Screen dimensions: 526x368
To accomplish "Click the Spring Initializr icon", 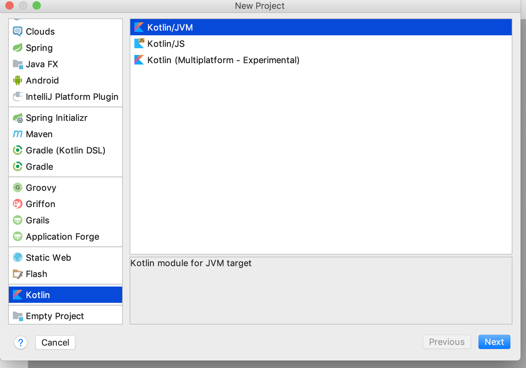I will click(18, 118).
